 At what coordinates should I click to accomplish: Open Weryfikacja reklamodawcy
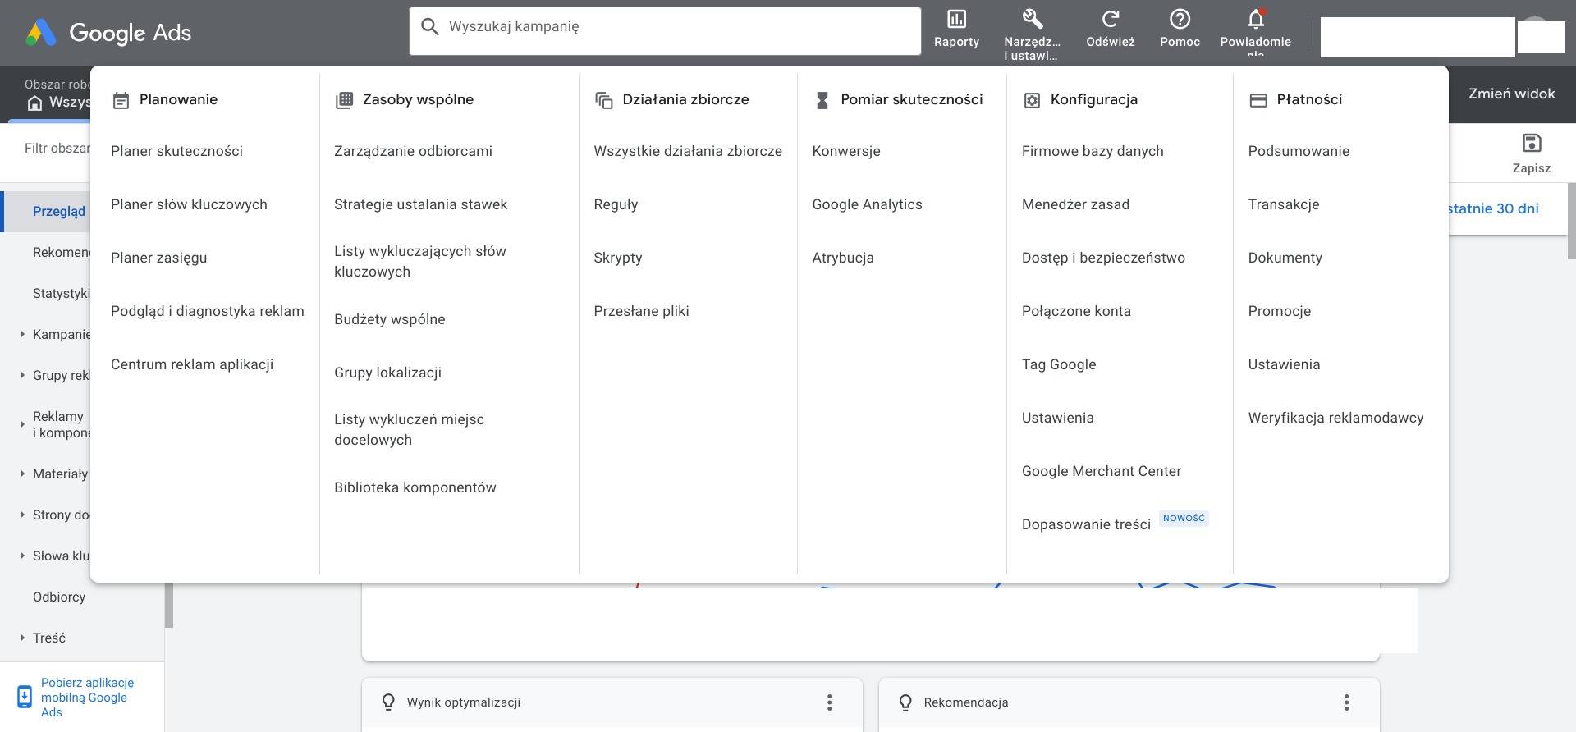[1335, 418]
